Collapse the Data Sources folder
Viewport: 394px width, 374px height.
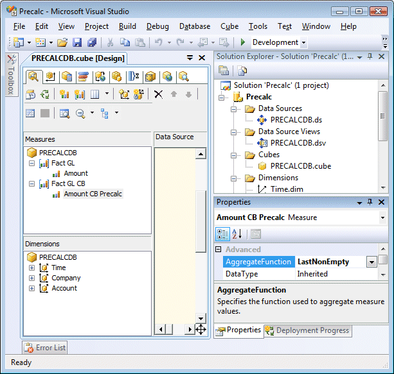pos(233,109)
